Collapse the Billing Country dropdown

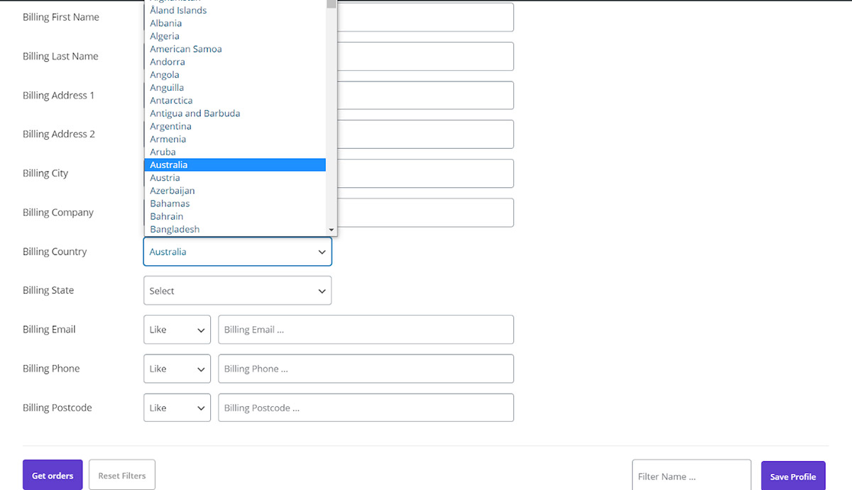237,251
